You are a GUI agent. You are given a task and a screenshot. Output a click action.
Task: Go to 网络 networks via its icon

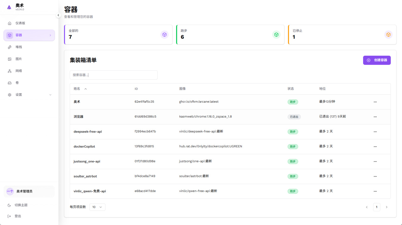(10, 71)
